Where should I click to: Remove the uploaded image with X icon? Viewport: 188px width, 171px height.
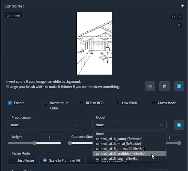point(180,17)
